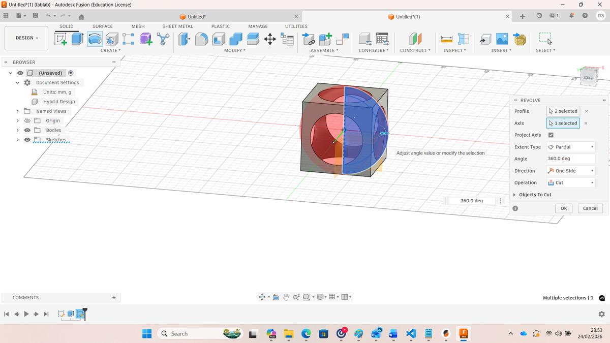Open the Extrude tool

coord(77,38)
